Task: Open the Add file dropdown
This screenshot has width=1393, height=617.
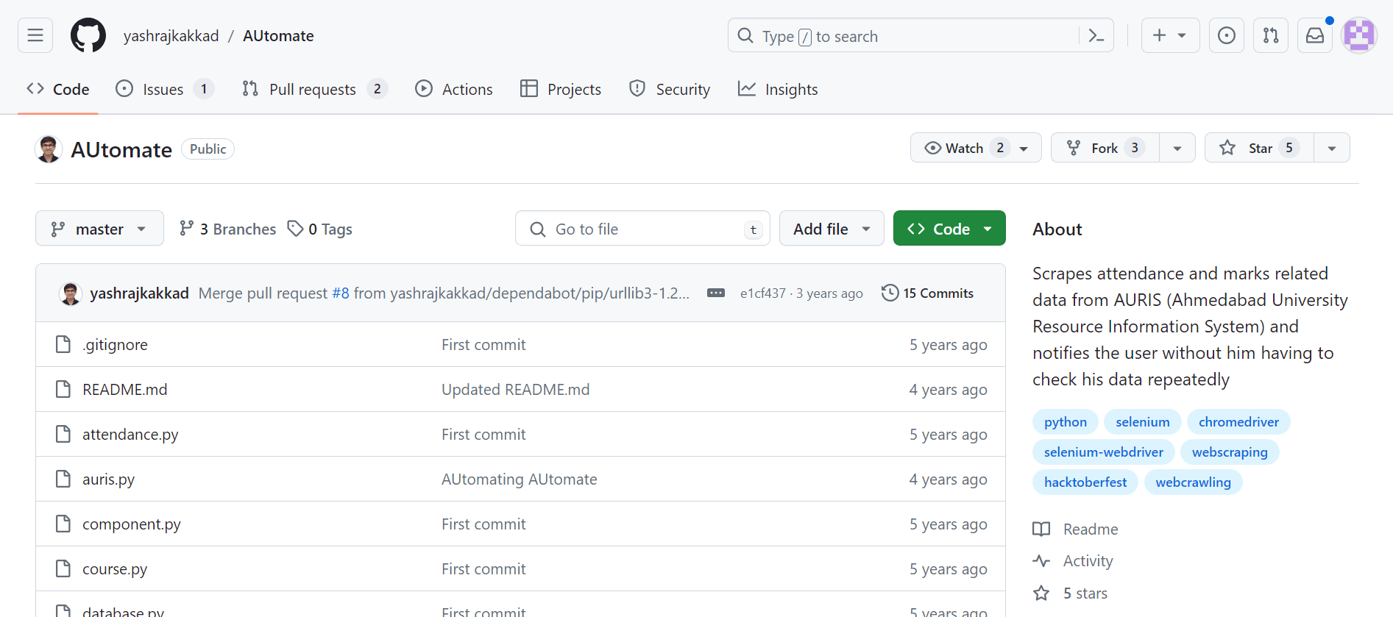Action: click(832, 229)
